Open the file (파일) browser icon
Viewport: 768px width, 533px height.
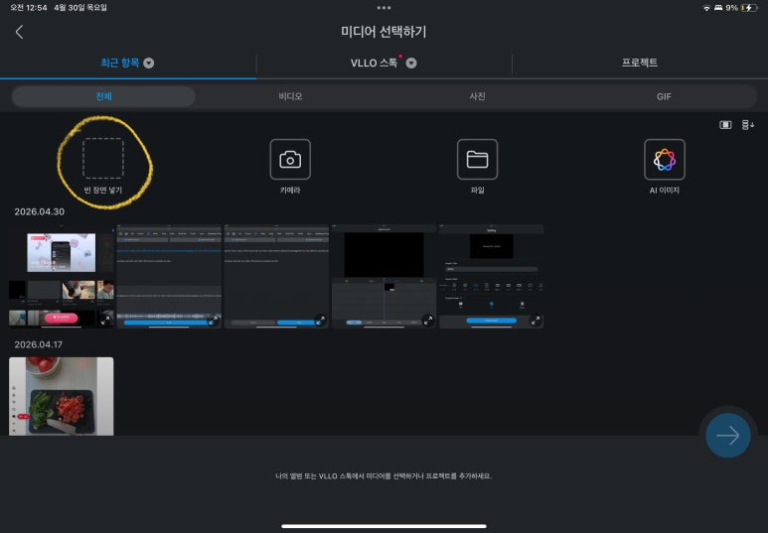477,160
